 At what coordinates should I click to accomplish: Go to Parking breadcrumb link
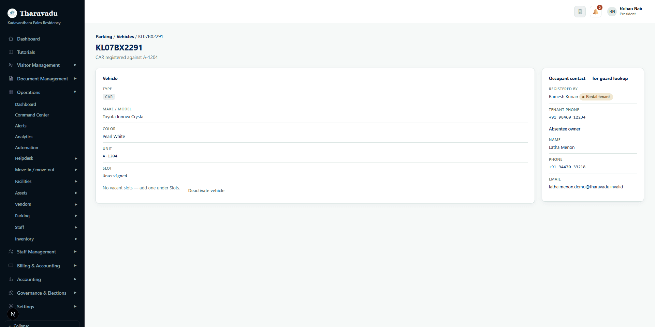(x=104, y=36)
